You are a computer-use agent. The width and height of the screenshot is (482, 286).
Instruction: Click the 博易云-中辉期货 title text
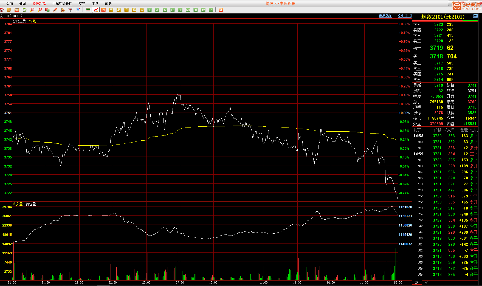(281, 4)
